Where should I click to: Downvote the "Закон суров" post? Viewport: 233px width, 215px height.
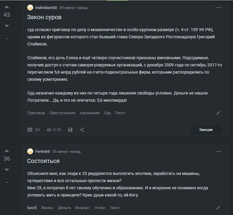coord(7,26)
